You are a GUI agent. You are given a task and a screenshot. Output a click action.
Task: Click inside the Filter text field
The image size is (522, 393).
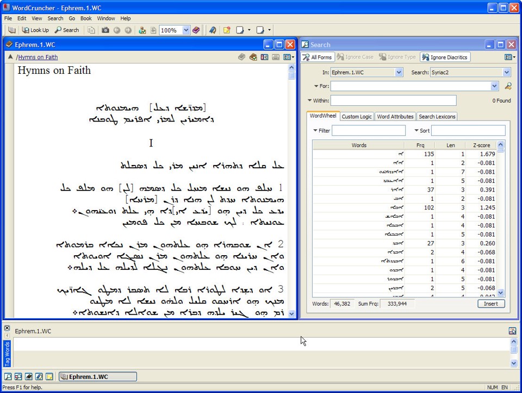pyautogui.click(x=369, y=131)
